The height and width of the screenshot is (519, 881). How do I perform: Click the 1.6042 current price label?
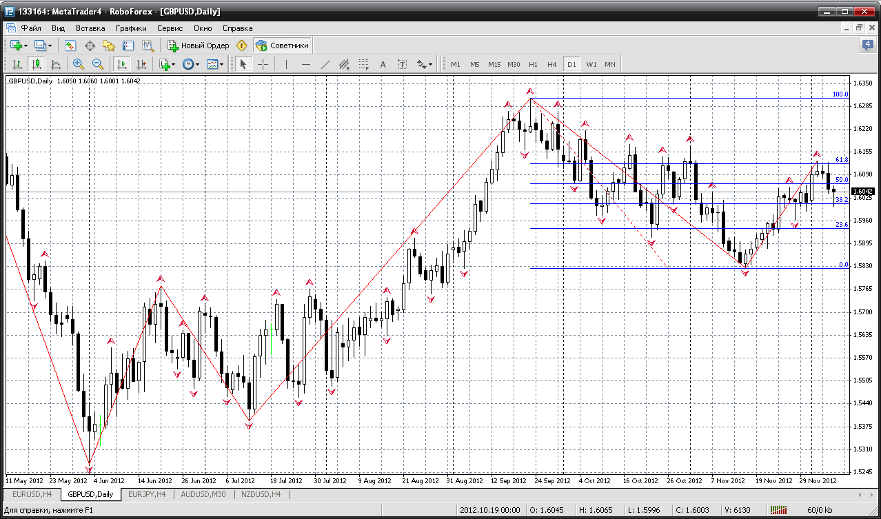[x=862, y=191]
